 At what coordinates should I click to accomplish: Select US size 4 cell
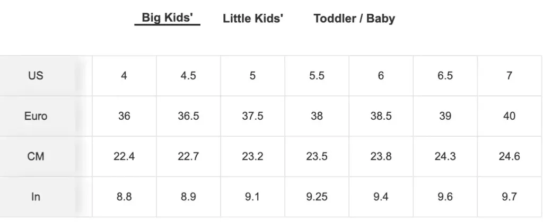(x=124, y=76)
